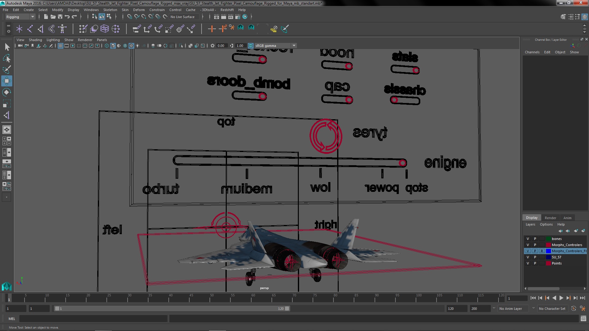Open the Skeleton menu
This screenshot has height=331, width=589.
point(110,10)
